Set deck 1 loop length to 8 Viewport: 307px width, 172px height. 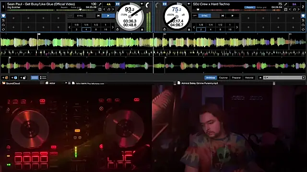coord(96,30)
